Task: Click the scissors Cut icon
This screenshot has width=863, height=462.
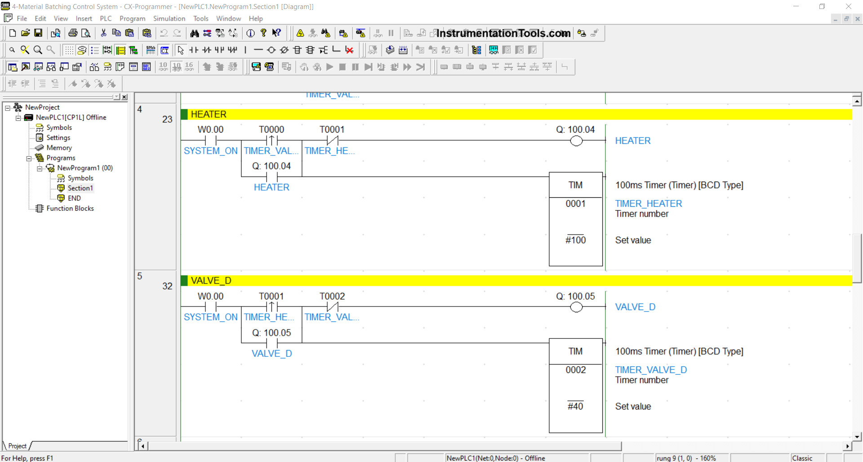Action: tap(103, 33)
